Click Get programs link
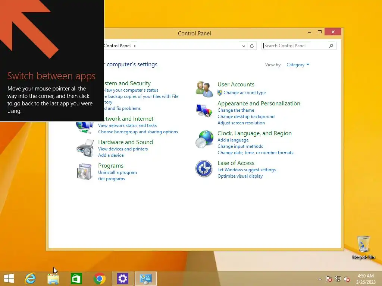 tap(112, 179)
